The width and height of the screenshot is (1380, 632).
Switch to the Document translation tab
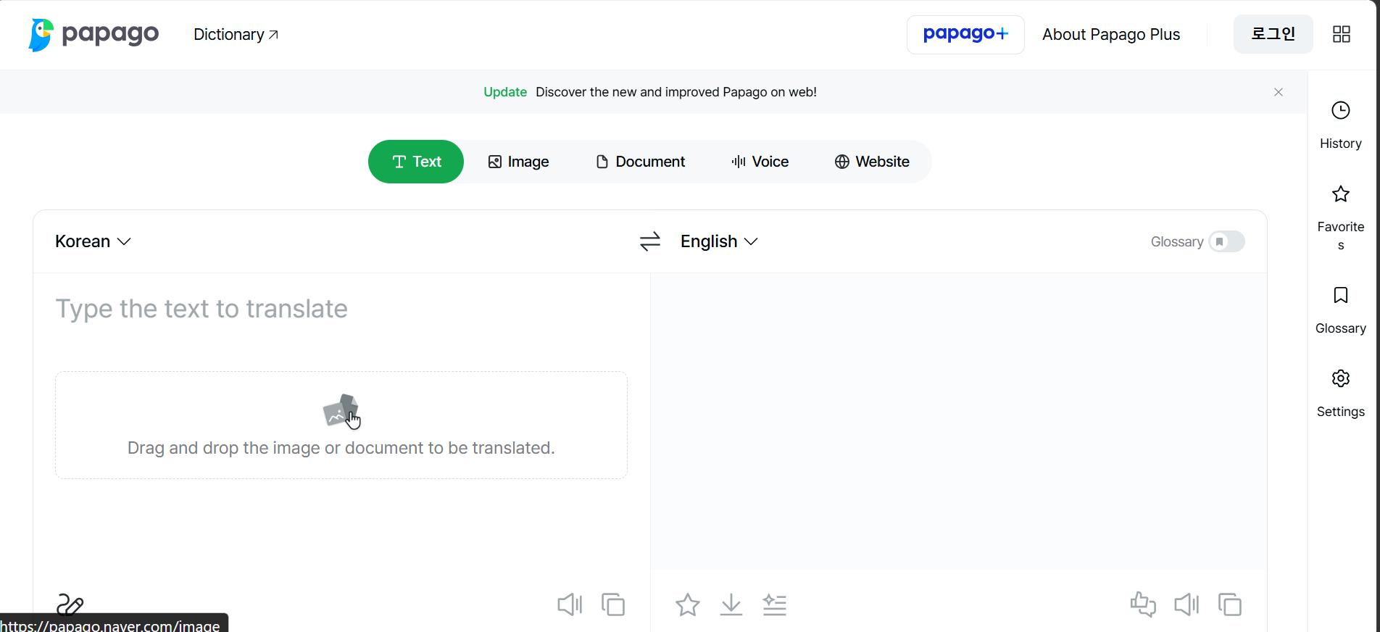click(640, 162)
